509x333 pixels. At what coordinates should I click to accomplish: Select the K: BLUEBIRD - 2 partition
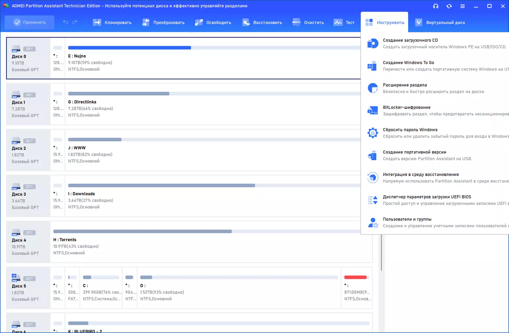(x=219, y=323)
